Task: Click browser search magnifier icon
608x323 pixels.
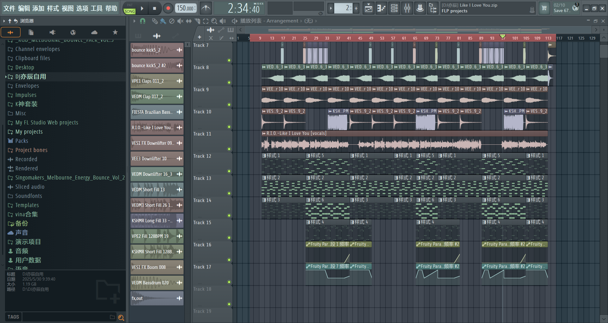Action: 121,317
